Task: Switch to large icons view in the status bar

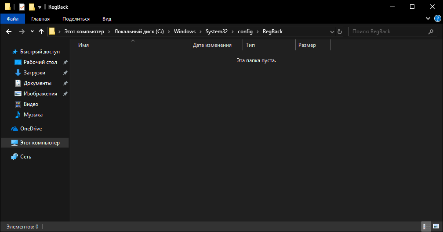Action: point(436,226)
